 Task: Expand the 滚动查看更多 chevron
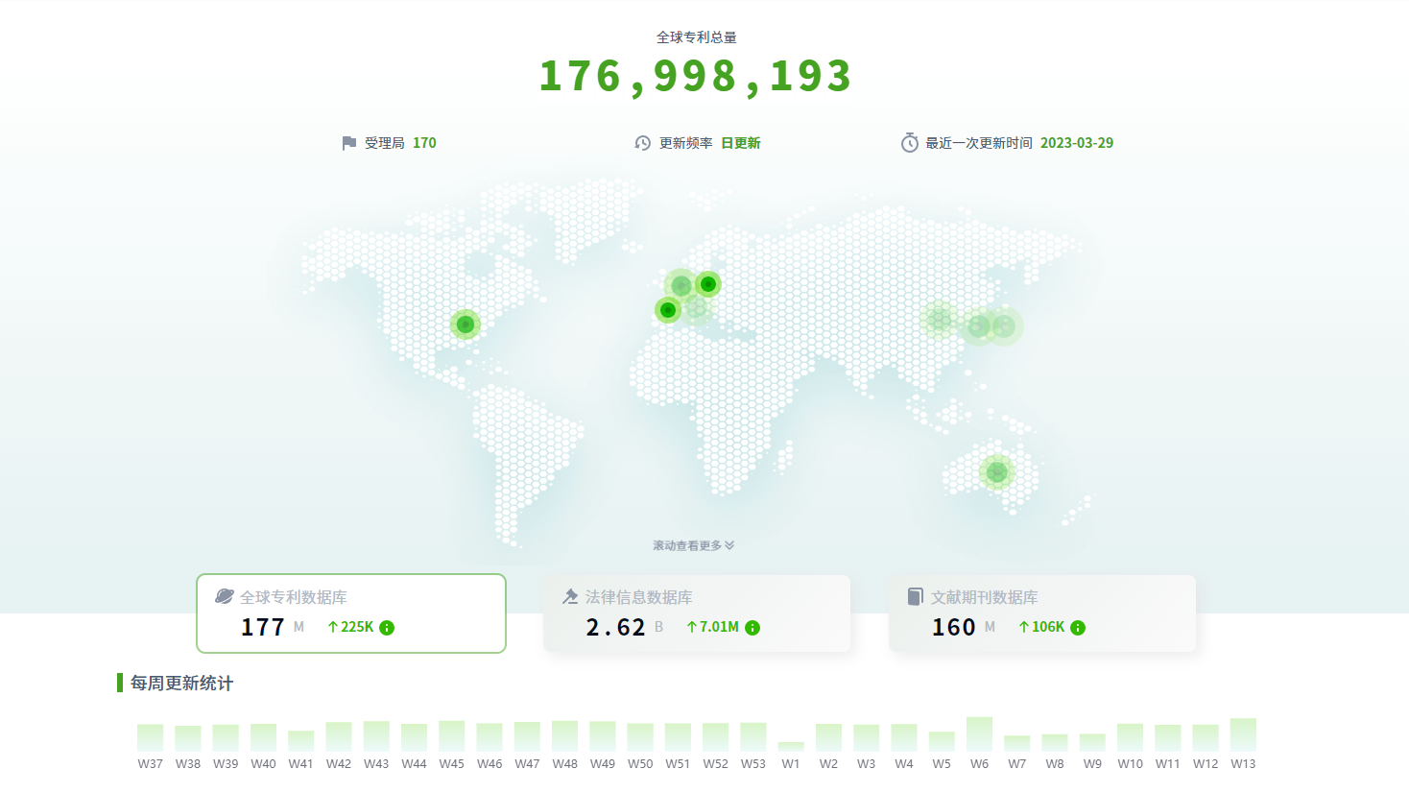pyautogui.click(x=729, y=545)
